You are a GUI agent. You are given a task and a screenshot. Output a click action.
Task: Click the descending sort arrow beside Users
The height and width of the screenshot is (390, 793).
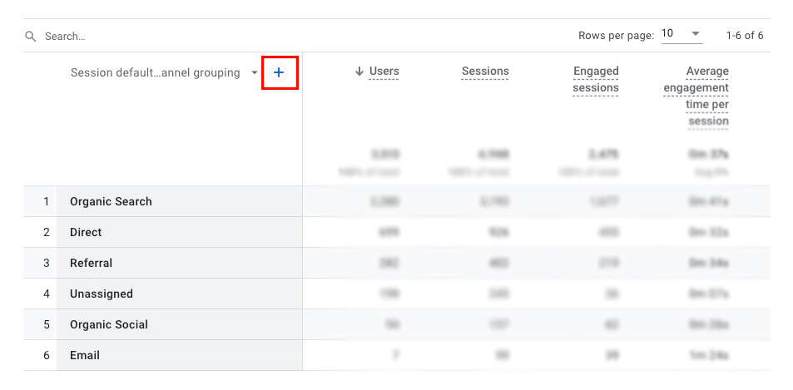click(x=359, y=72)
